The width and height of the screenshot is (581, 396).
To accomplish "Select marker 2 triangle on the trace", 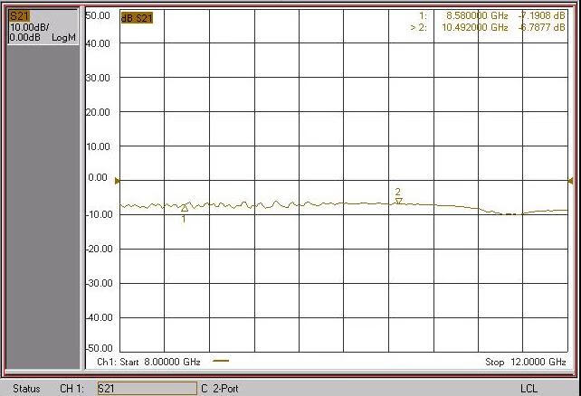I will point(398,200).
